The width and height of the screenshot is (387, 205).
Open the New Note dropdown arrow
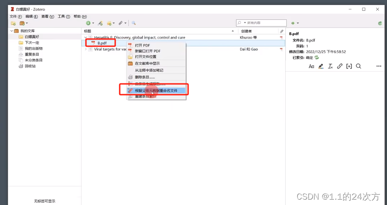tap(113, 23)
